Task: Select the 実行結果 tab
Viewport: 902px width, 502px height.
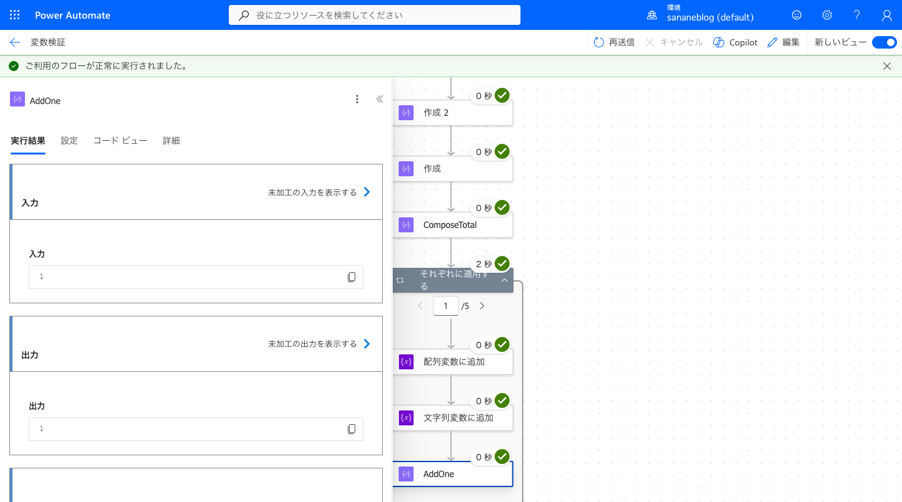Action: (28, 141)
